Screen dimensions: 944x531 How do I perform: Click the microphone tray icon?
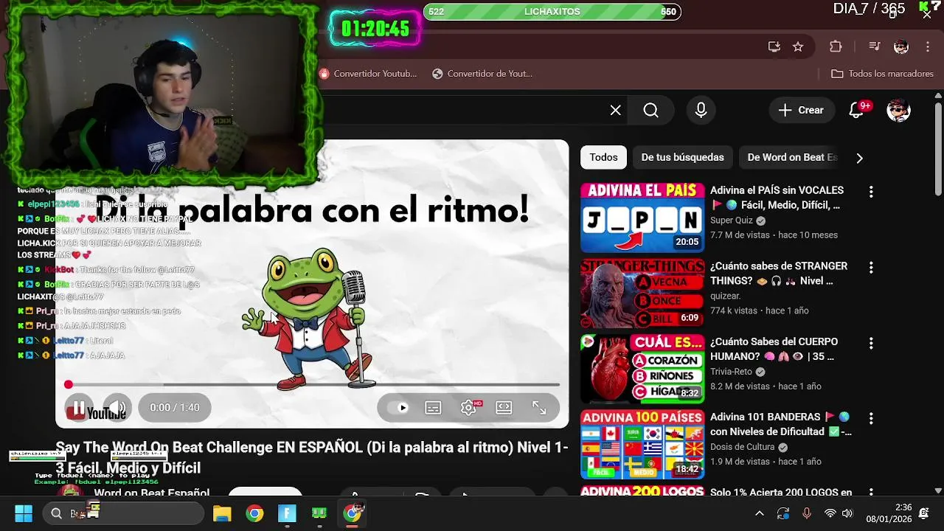[x=807, y=513]
